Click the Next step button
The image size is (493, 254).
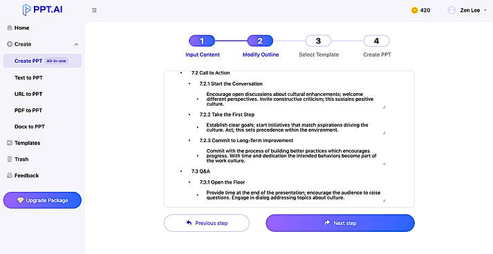(340, 223)
